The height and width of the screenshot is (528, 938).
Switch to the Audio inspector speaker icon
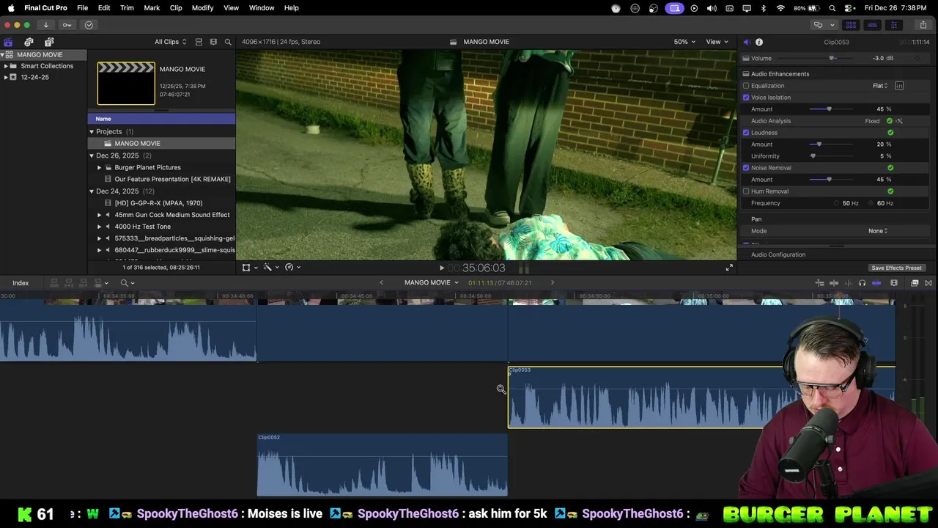(x=746, y=42)
